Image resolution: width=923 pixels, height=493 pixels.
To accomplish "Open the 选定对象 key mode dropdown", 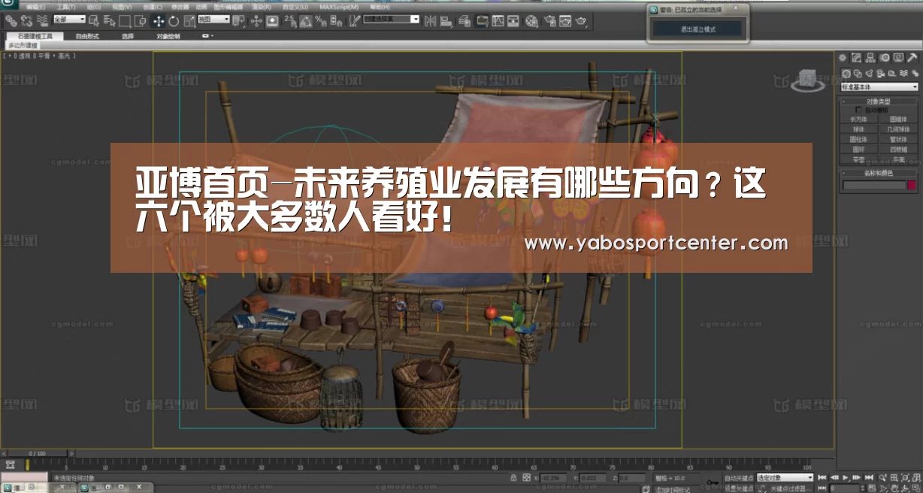I will tap(784, 477).
